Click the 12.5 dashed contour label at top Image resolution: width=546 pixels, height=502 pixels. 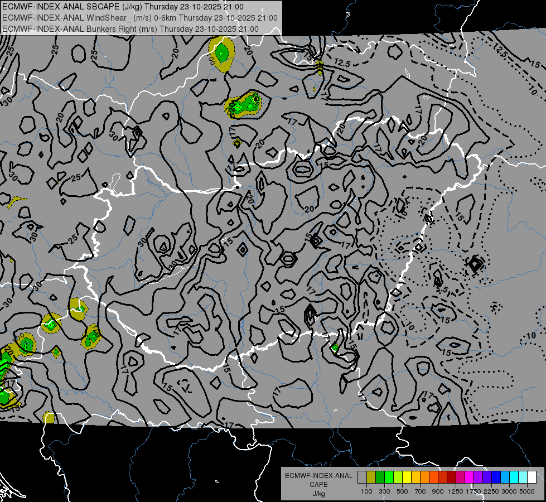tap(342, 63)
